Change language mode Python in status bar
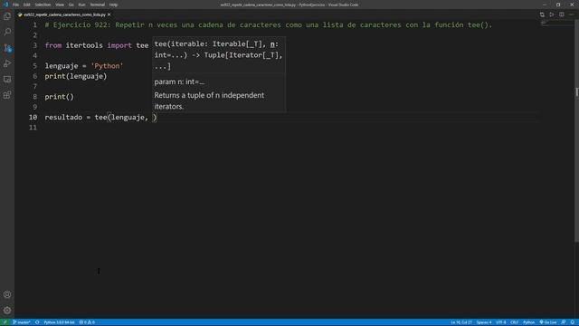 tap(528, 322)
